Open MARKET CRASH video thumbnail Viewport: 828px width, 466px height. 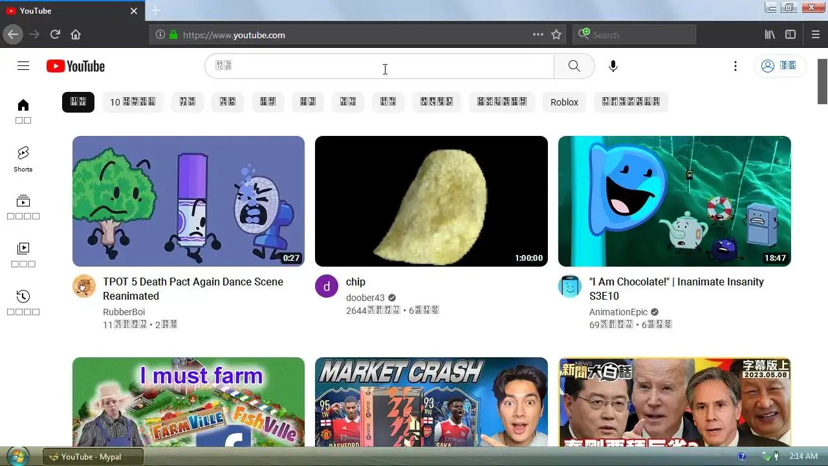431,402
